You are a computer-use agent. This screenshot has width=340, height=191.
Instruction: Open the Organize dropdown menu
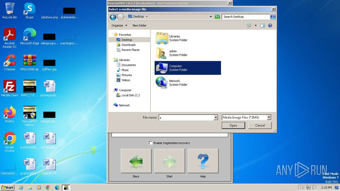click(x=119, y=25)
